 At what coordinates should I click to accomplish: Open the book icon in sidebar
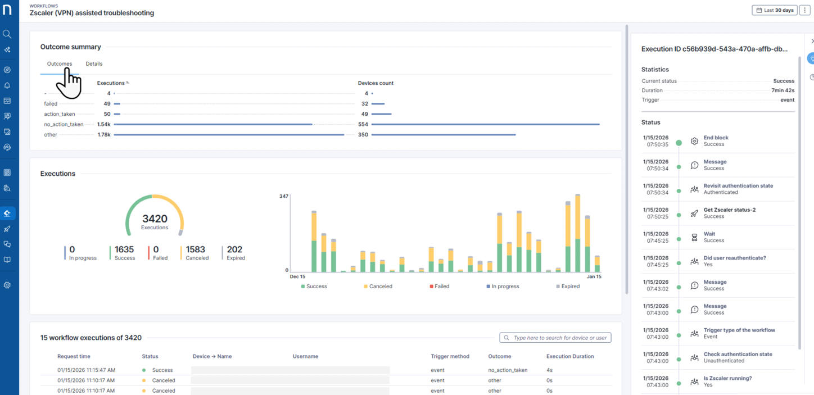point(7,260)
